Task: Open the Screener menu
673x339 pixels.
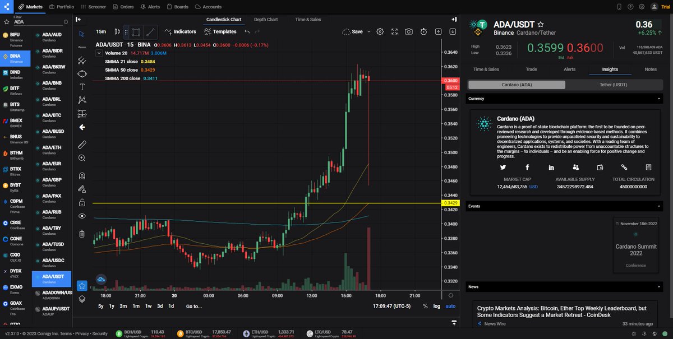Action: pos(93,7)
